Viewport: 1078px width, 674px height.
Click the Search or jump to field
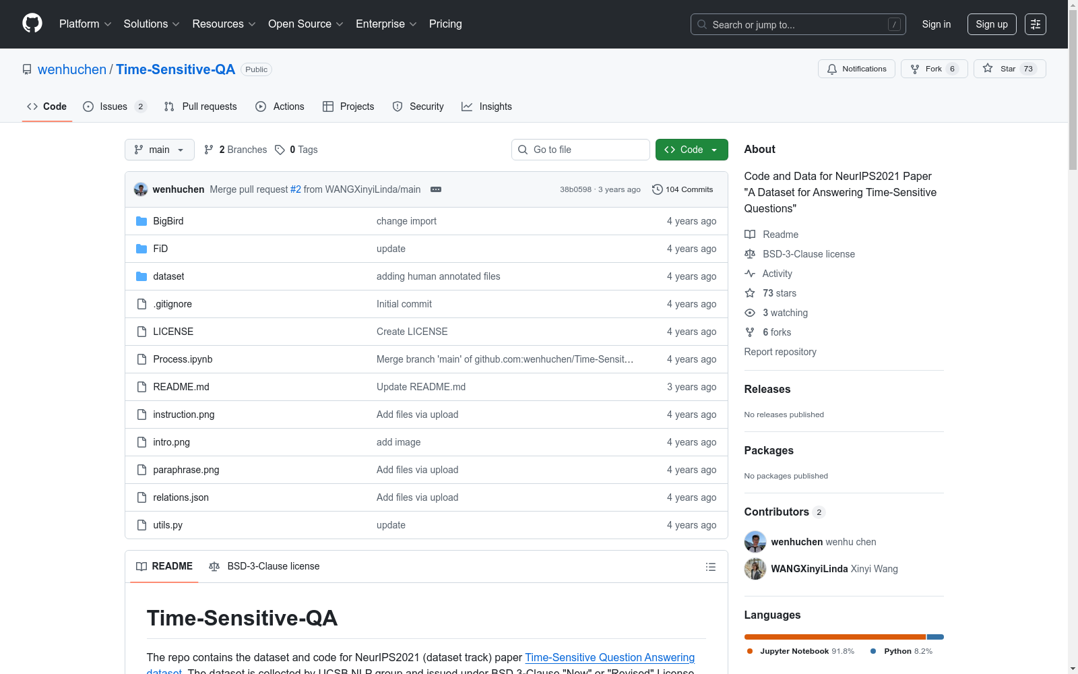(798, 24)
